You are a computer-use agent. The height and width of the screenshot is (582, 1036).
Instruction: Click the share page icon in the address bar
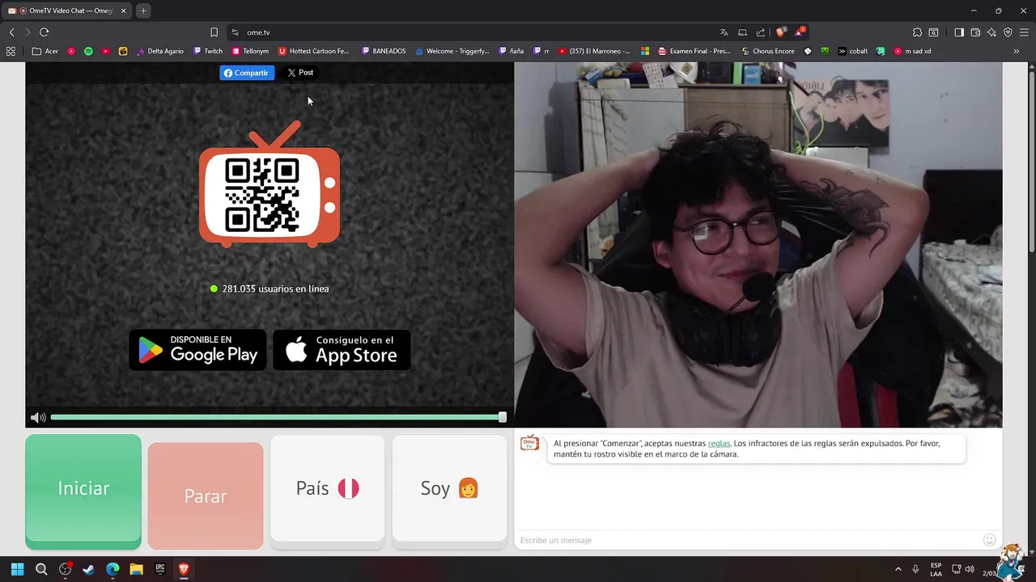[761, 32]
